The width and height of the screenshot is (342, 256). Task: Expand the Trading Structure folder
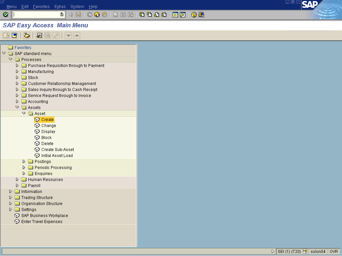pyautogui.click(x=10, y=198)
